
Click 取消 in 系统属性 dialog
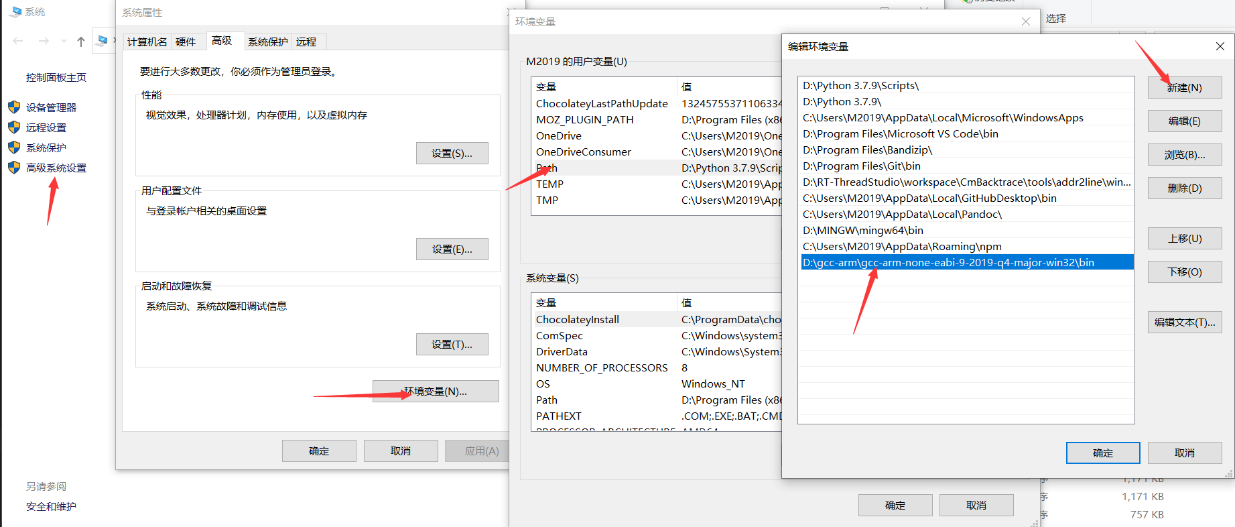point(401,451)
